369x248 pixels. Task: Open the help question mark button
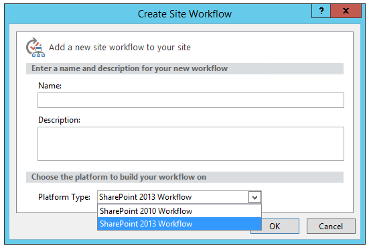click(x=321, y=11)
